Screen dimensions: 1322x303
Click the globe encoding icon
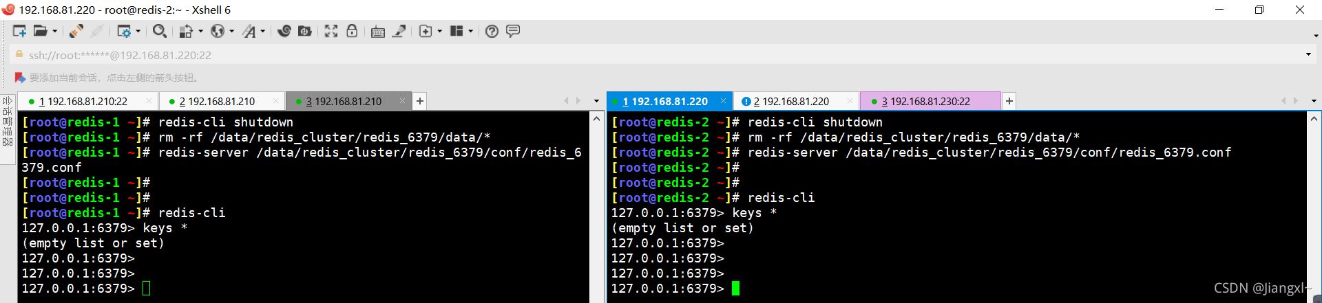coord(218,31)
